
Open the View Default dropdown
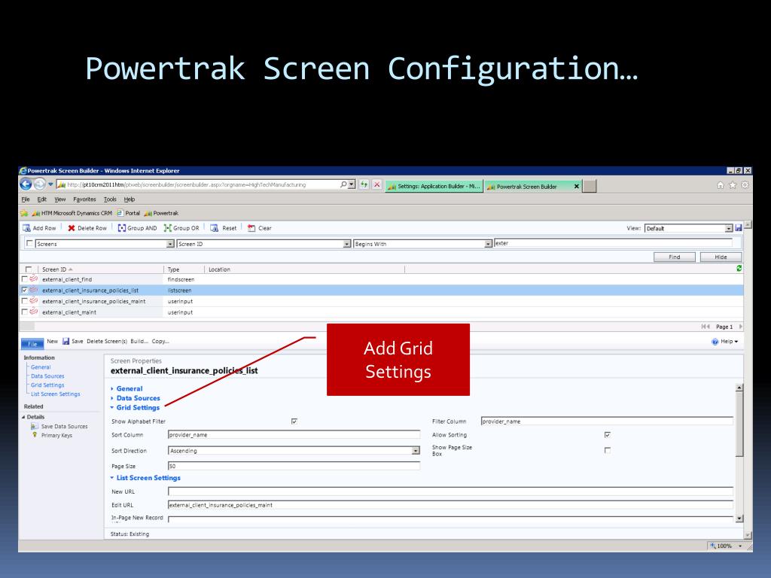click(729, 229)
